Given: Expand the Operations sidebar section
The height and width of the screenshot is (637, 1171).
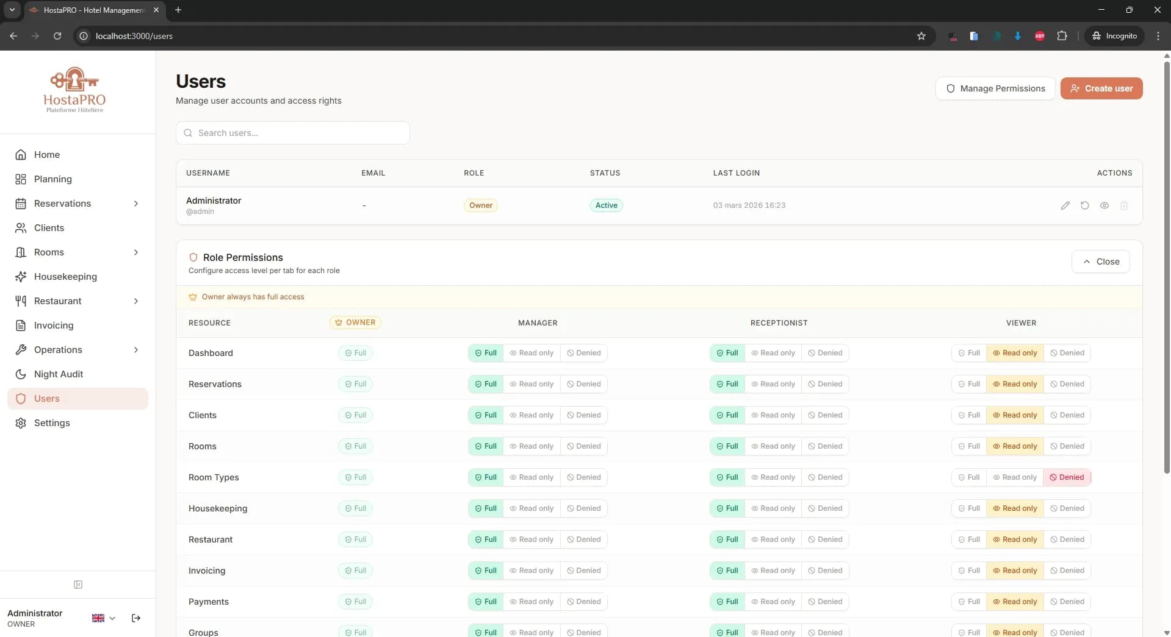Looking at the screenshot, I should click(x=137, y=350).
